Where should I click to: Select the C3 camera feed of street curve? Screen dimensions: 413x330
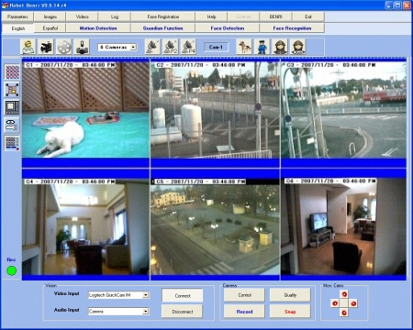[343, 110]
